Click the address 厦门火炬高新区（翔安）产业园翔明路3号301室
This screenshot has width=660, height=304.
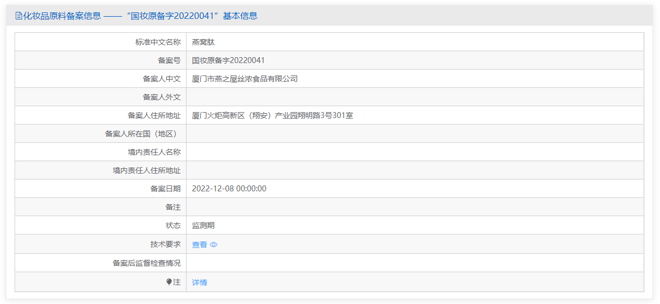[272, 115]
